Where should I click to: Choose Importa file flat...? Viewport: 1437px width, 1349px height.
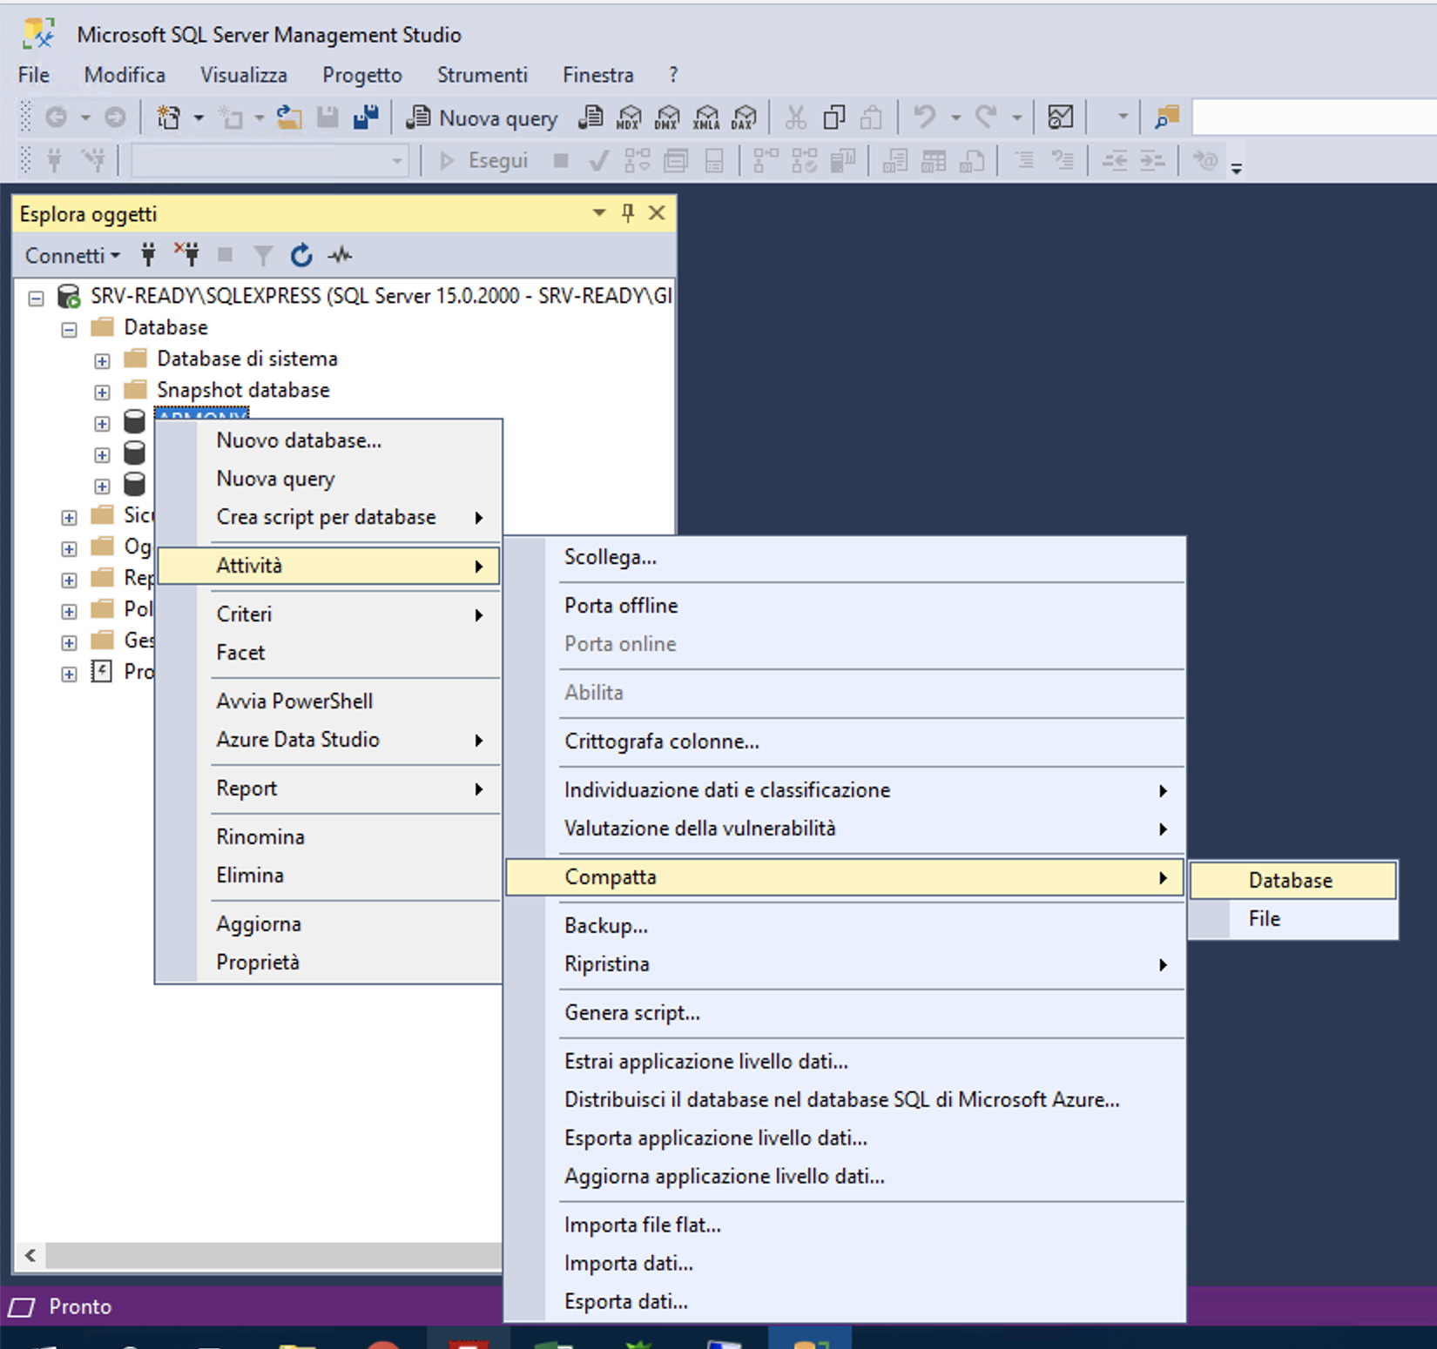point(845,1225)
